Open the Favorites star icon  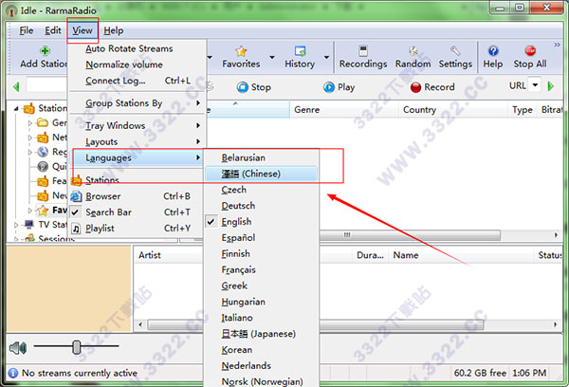coord(241,51)
